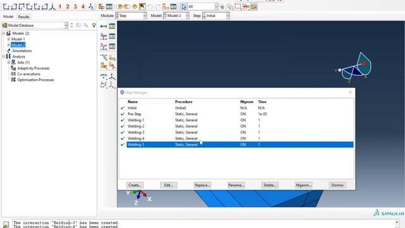Click the Create History Output tool
Viewport: 405px width, 228px height.
click(104, 46)
